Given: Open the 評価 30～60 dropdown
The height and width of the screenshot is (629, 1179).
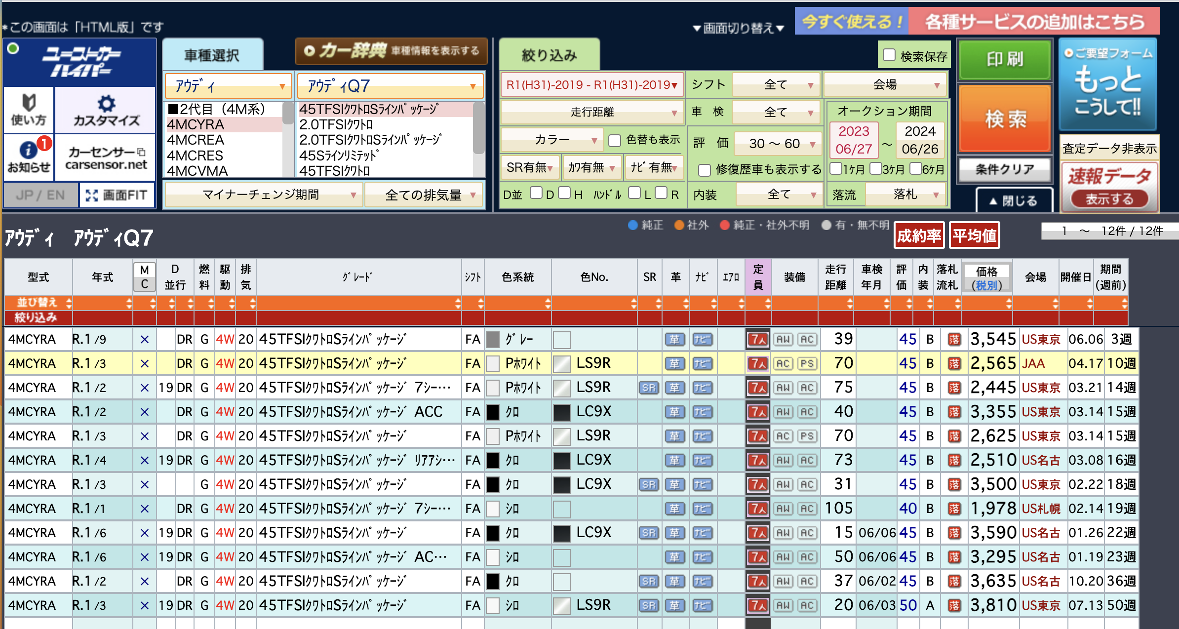Looking at the screenshot, I should coord(778,144).
